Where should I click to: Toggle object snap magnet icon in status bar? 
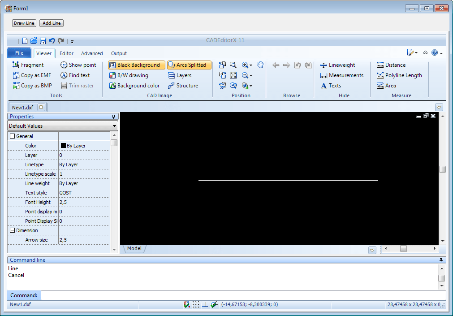point(187,304)
